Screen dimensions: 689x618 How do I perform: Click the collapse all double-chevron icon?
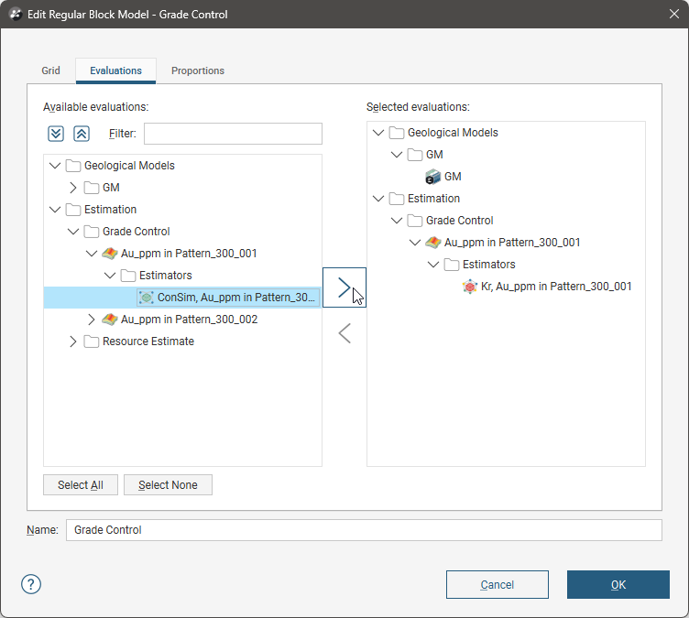[82, 134]
